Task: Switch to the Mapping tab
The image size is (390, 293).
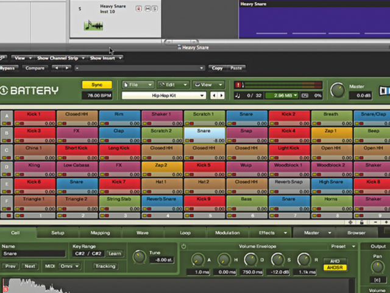Action: 100,233
